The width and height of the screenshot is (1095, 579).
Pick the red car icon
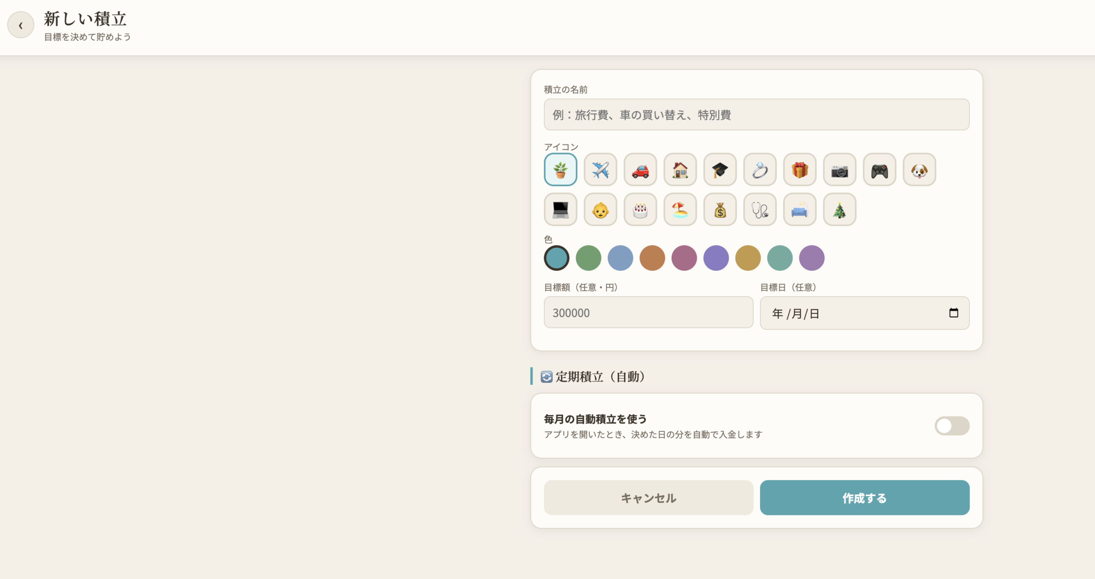[640, 170]
